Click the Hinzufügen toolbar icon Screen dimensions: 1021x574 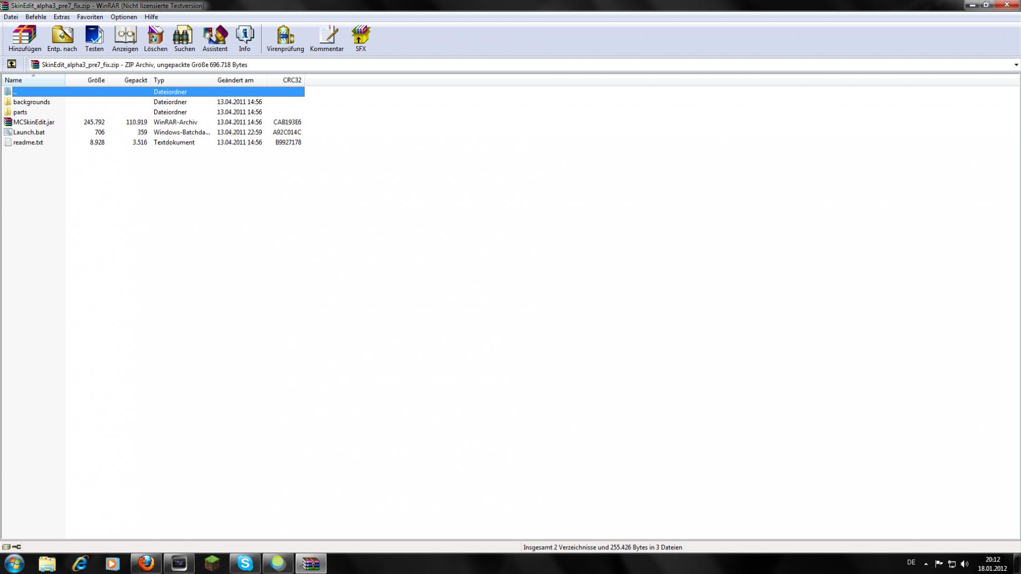click(x=25, y=38)
